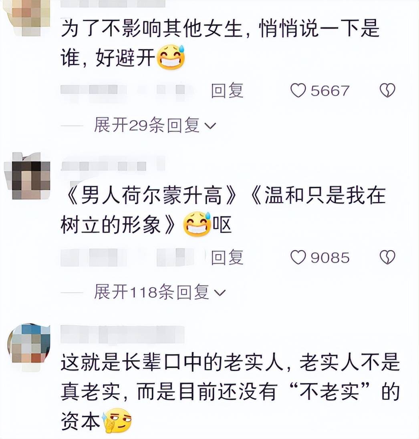
Task: Tap sweat-grin emoji before 呕
Action: pyautogui.click(x=197, y=224)
